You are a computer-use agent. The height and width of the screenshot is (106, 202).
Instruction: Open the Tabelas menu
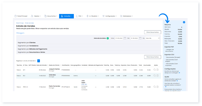36,16
